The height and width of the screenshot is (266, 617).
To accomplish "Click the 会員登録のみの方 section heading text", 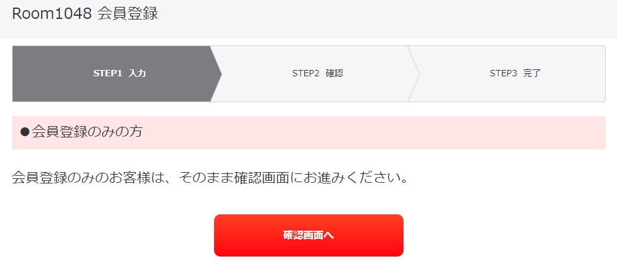I will click(x=87, y=132).
